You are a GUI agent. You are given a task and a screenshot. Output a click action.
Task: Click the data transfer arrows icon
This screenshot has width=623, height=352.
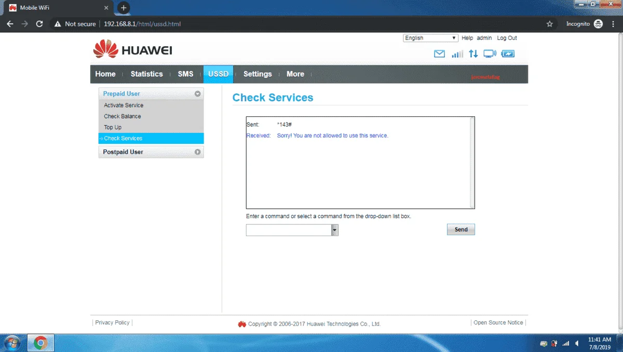click(473, 53)
